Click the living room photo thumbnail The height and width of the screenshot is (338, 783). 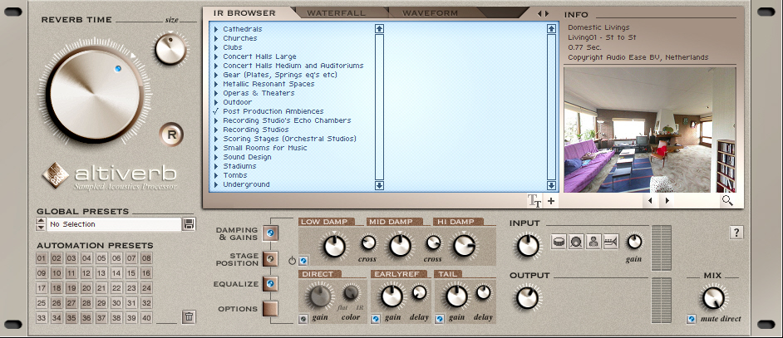click(x=650, y=130)
